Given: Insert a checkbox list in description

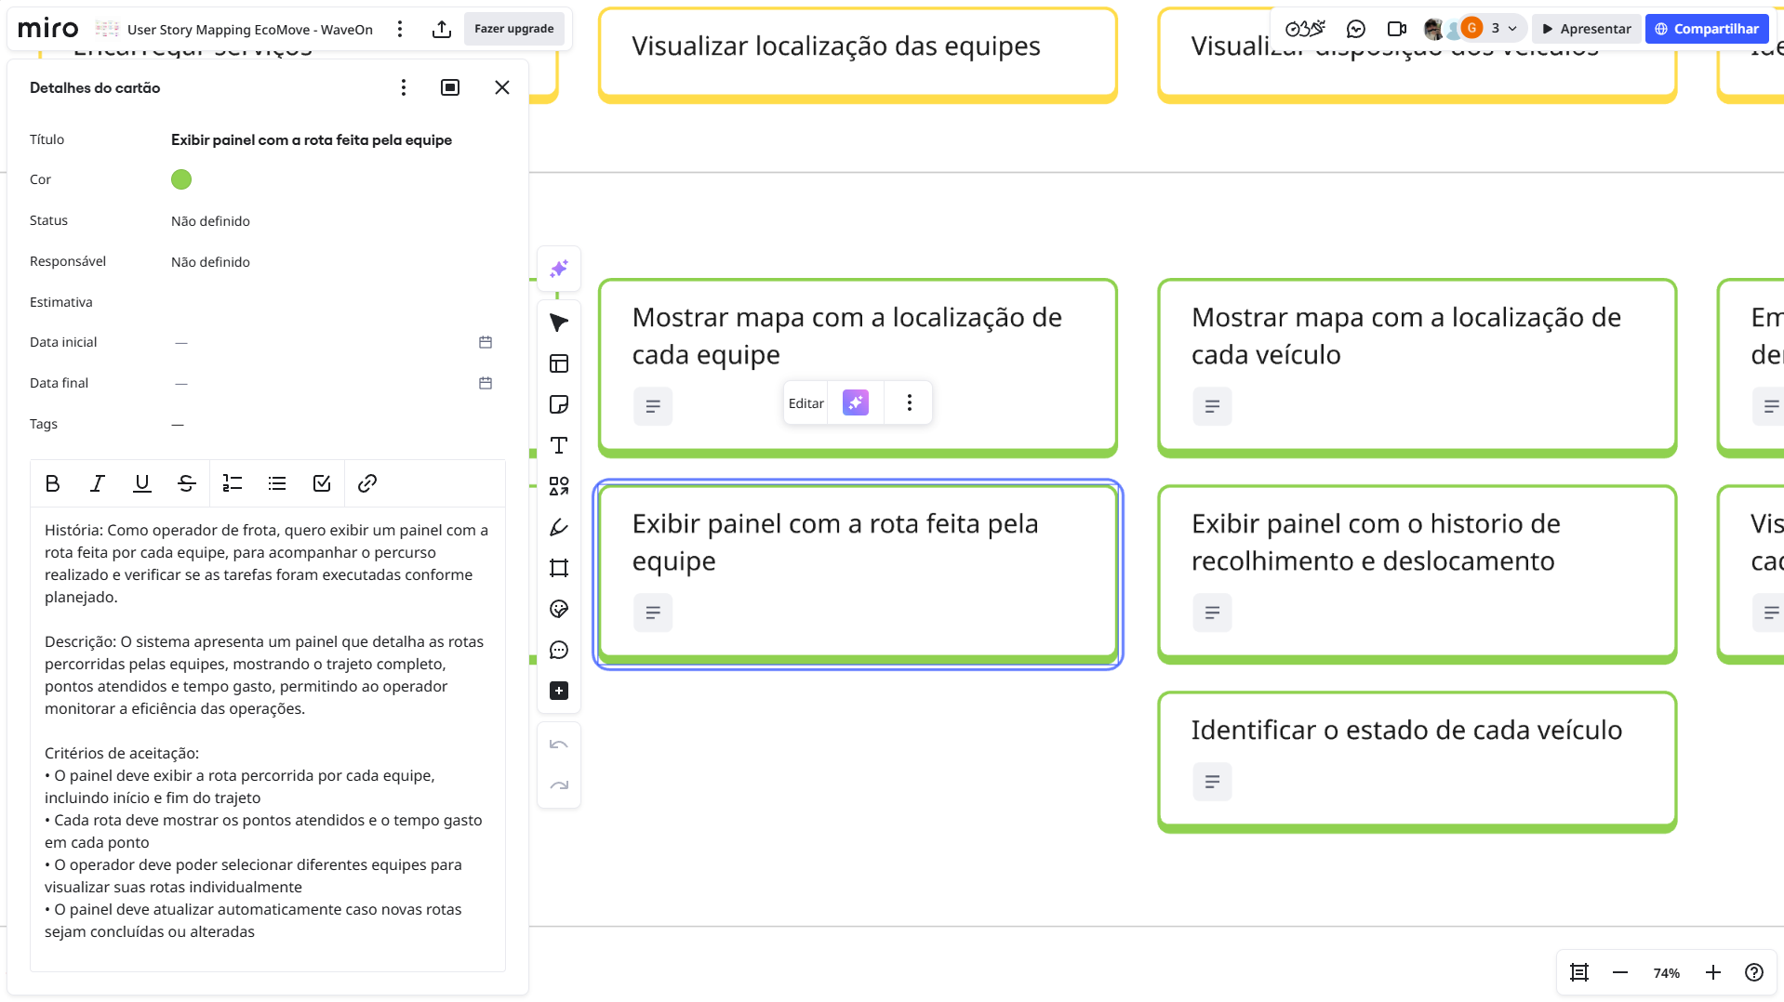Looking at the screenshot, I should [x=322, y=483].
